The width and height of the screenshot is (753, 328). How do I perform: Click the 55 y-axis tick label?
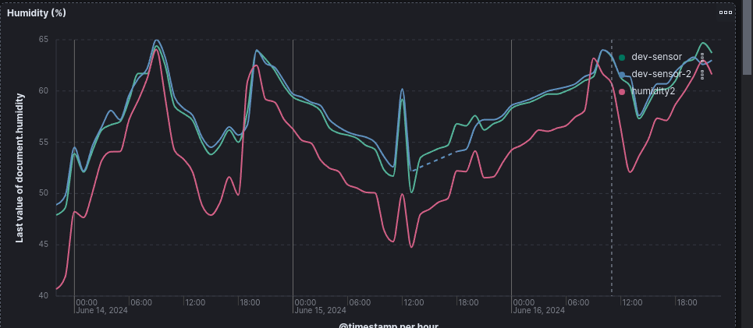pyautogui.click(x=44, y=143)
